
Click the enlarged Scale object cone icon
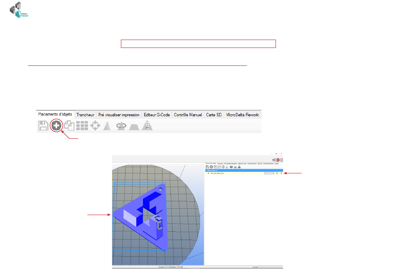coord(107,125)
